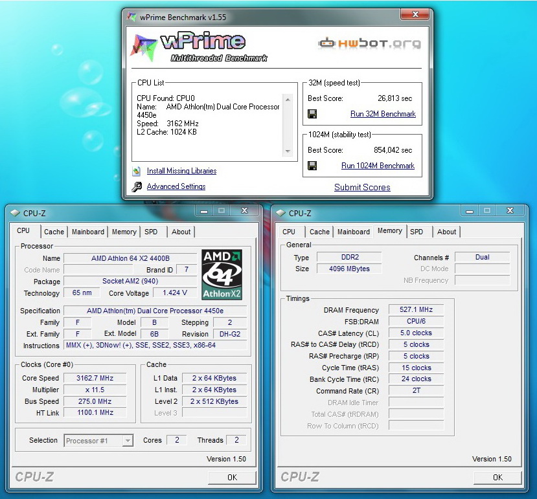Image resolution: width=537 pixels, height=499 pixels.
Task: Minimize the left CPU-Z window
Action: [x=204, y=211]
